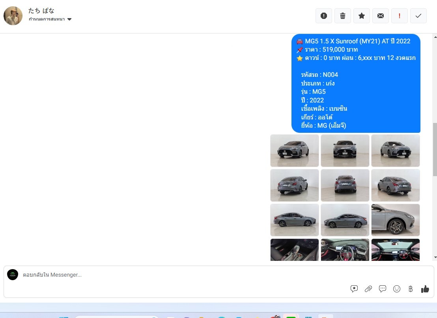
Task: Click the page avatar beside reply box
Action: pyautogui.click(x=13, y=275)
